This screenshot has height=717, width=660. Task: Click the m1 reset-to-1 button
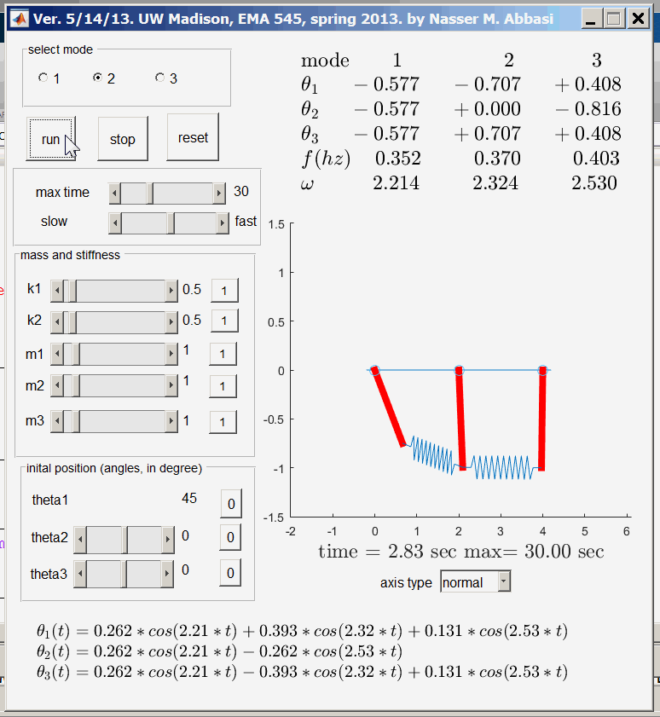[223, 354]
